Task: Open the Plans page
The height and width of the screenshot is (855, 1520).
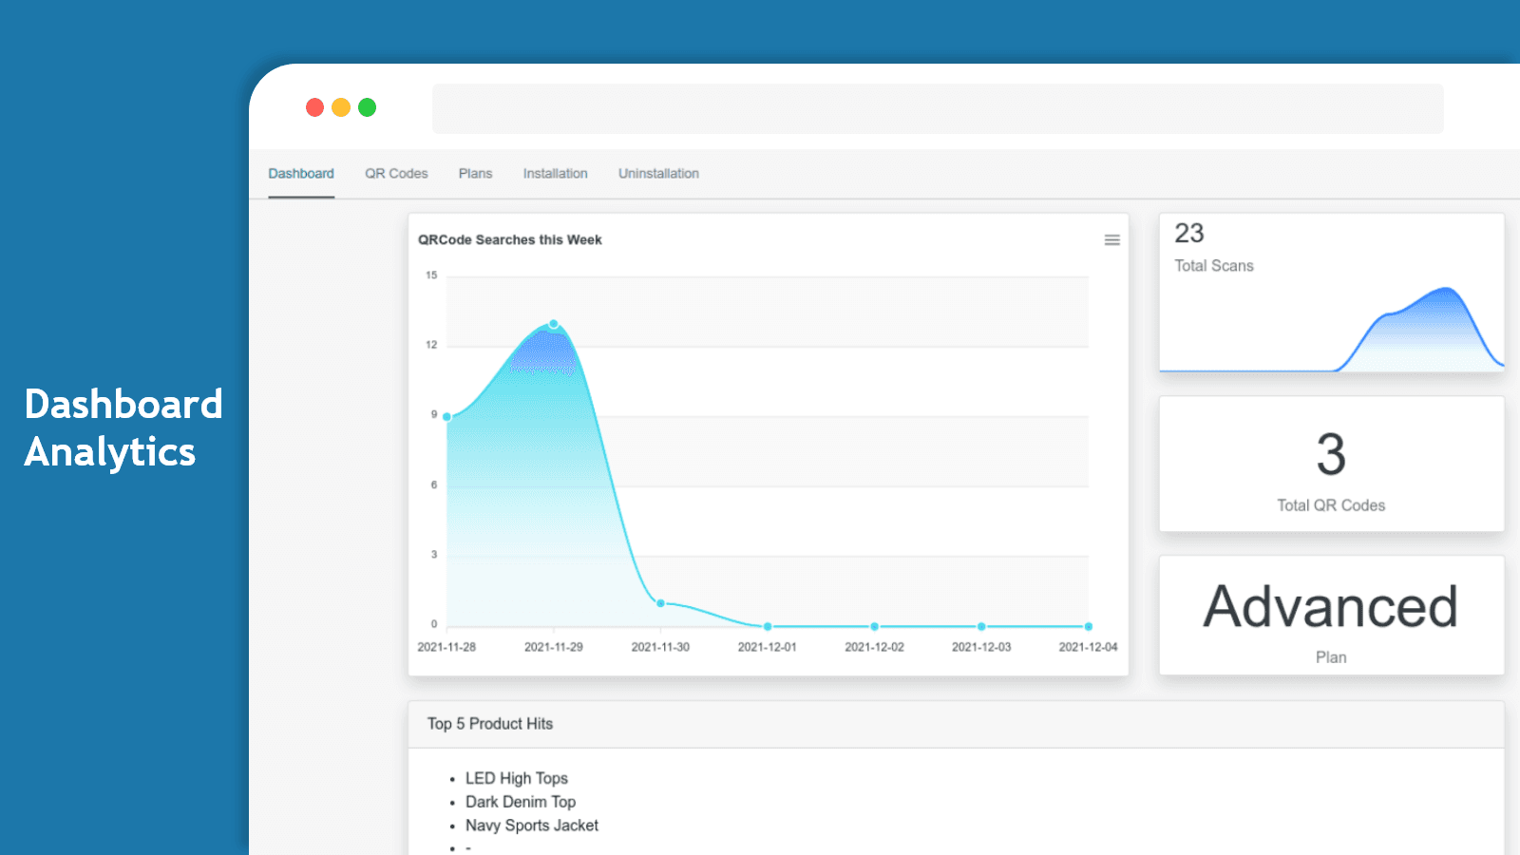Action: [x=475, y=173]
